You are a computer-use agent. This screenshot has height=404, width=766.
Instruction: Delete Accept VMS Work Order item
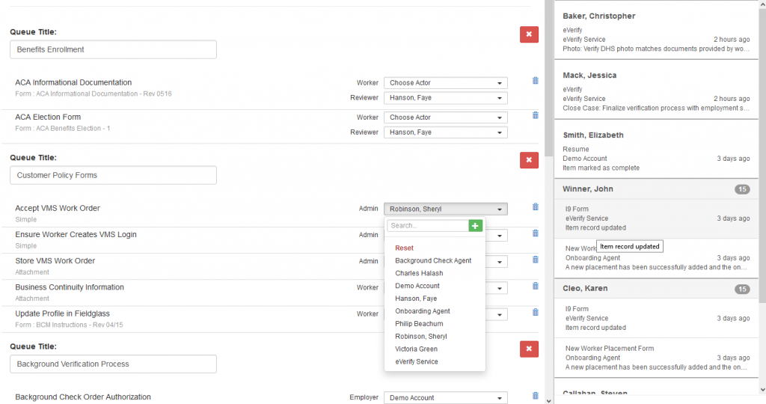(x=535, y=207)
